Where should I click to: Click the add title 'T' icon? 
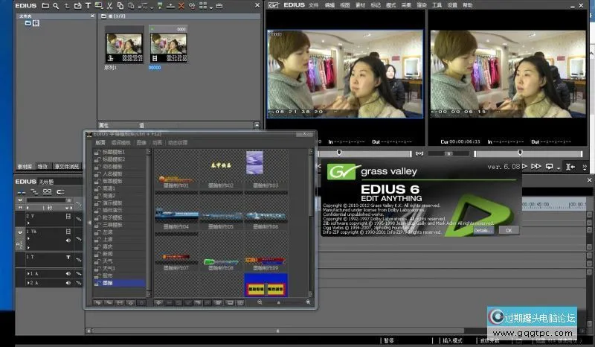click(x=89, y=6)
